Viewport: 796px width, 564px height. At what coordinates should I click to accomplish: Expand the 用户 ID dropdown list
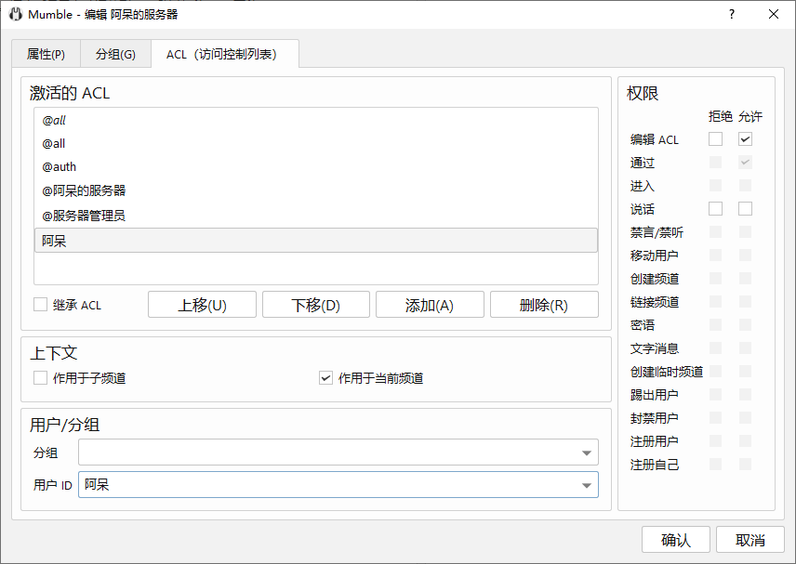coord(587,485)
